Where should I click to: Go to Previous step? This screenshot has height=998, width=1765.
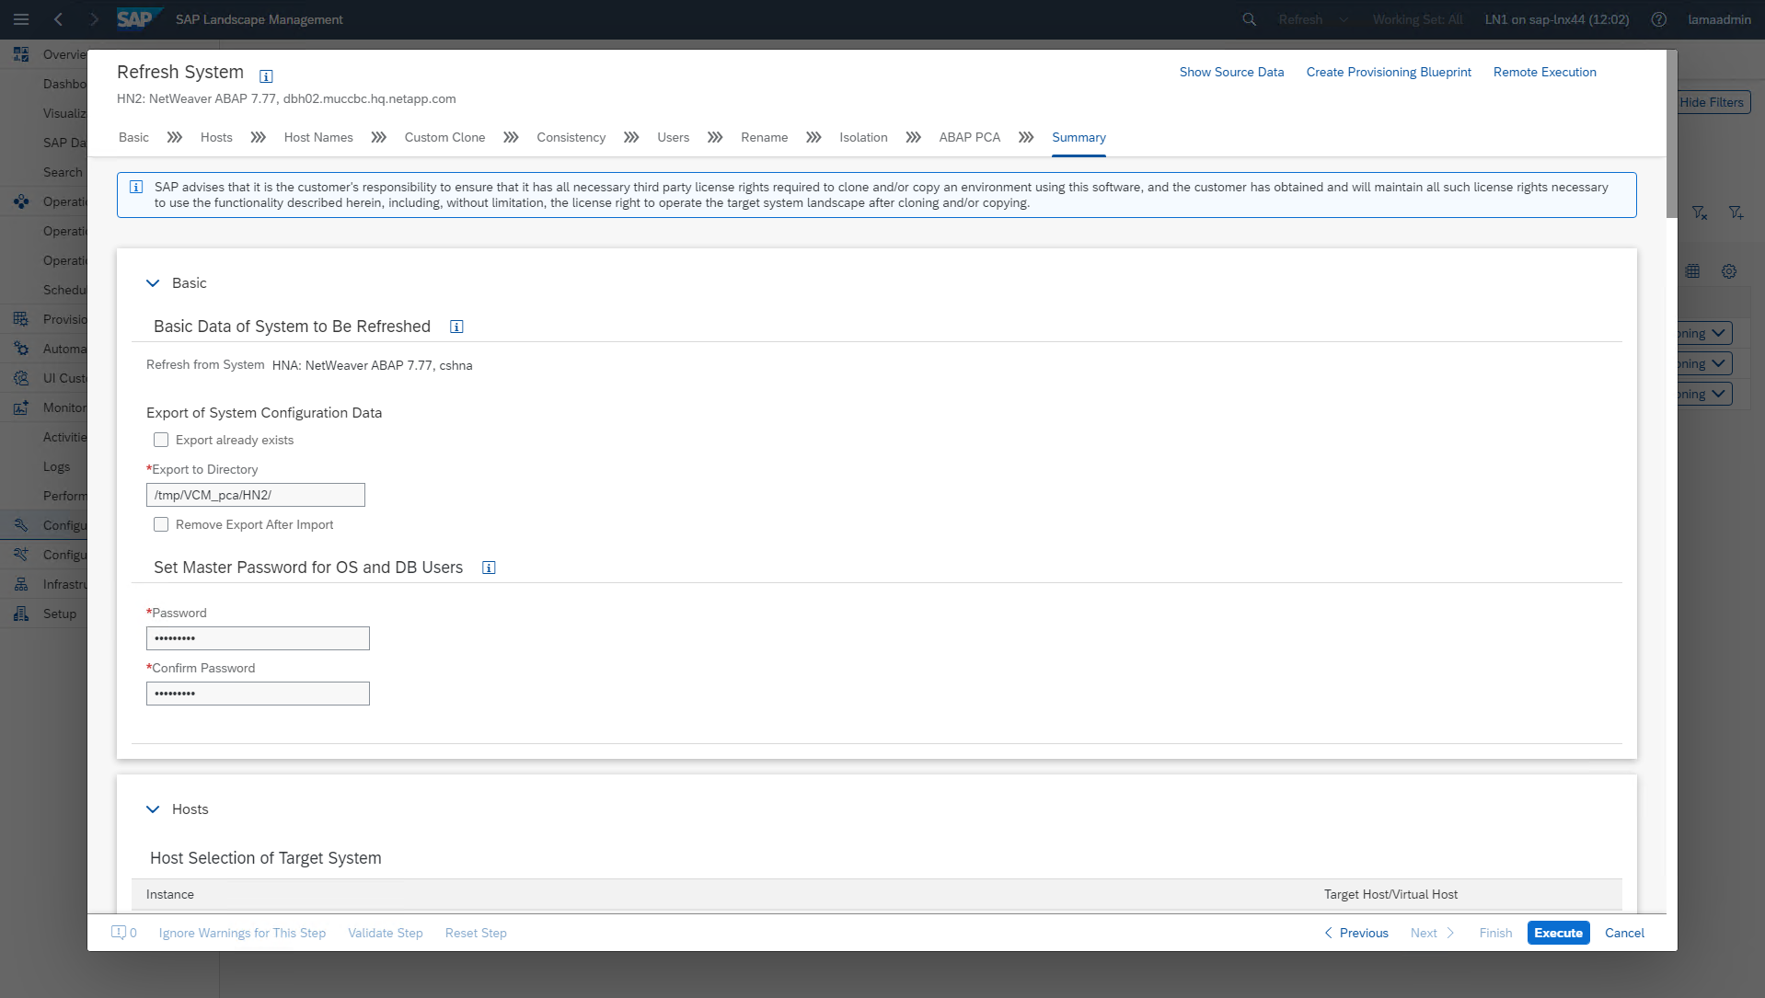point(1355,933)
